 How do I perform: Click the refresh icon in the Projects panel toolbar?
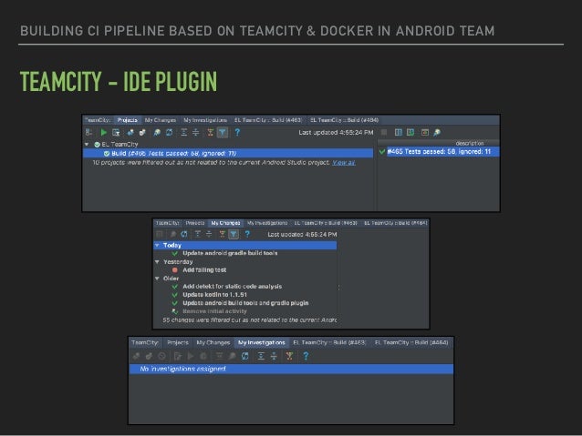coord(170,132)
